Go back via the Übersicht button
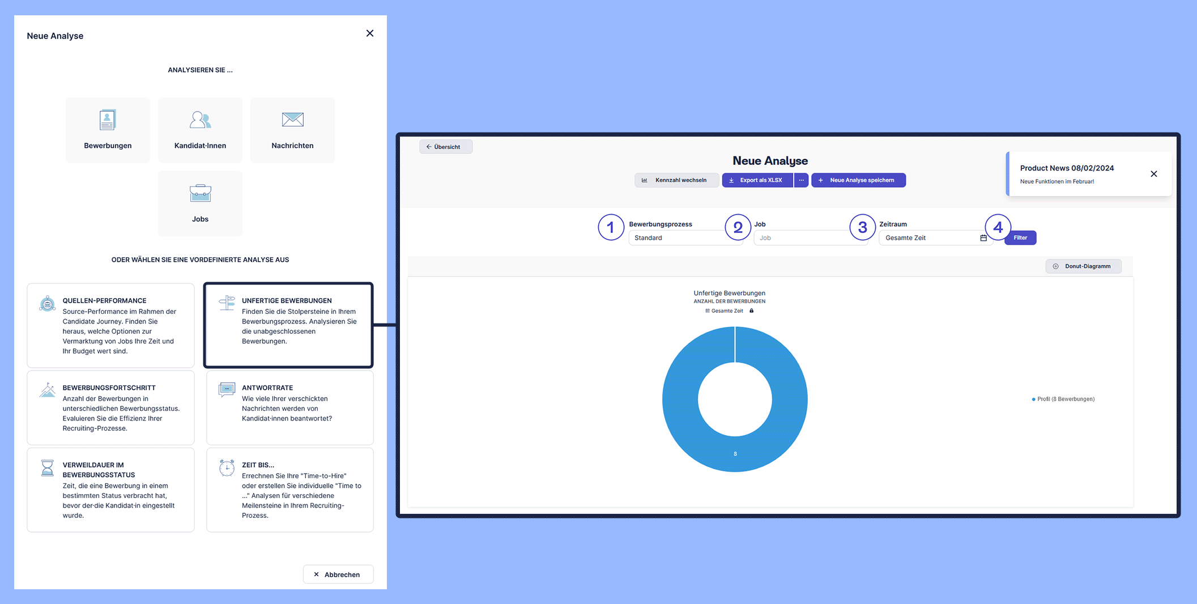This screenshot has width=1197, height=604. (x=445, y=147)
